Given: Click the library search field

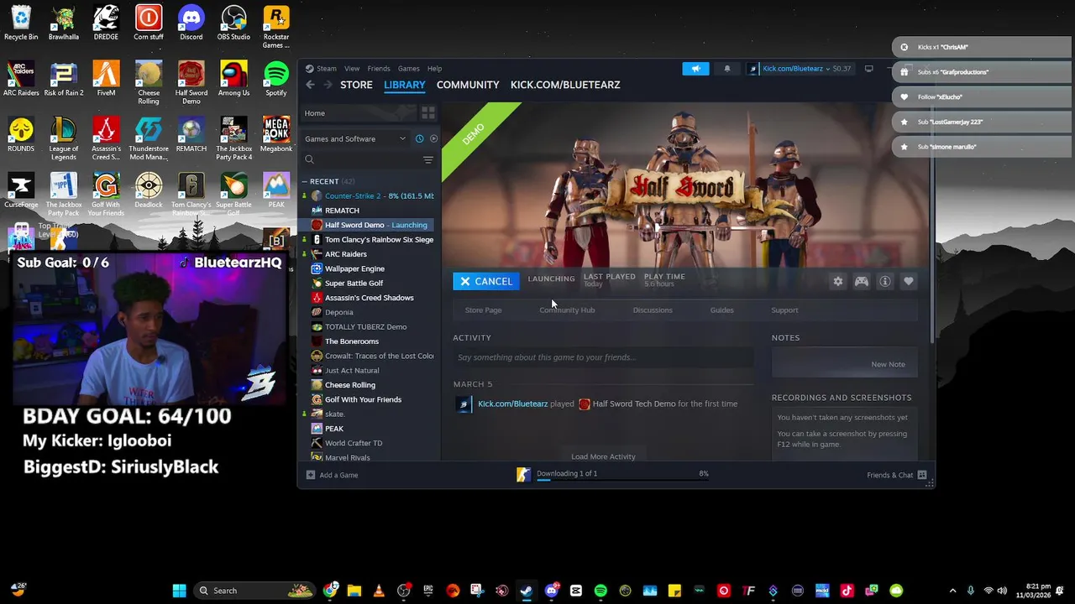Looking at the screenshot, I should click(361, 159).
